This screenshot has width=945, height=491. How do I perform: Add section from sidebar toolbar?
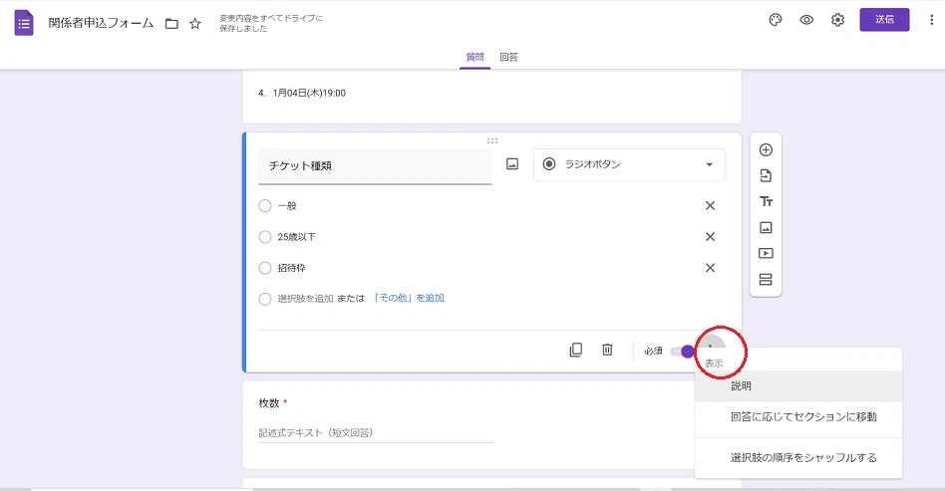(x=766, y=280)
